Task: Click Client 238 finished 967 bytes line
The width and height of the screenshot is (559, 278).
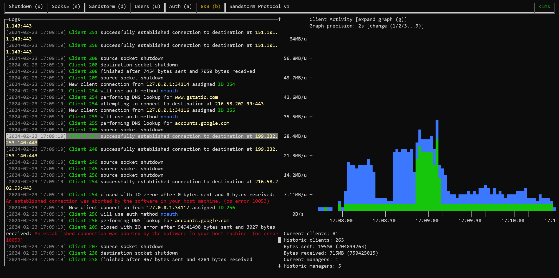Action: tap(129, 260)
